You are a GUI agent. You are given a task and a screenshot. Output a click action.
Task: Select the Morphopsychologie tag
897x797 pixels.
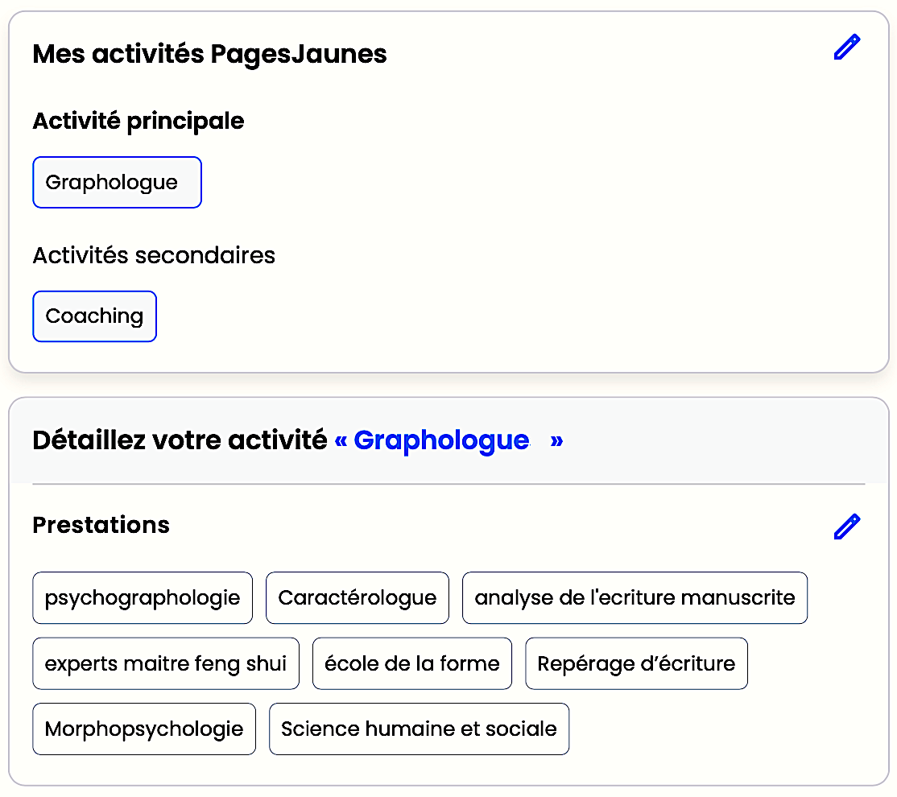(144, 729)
